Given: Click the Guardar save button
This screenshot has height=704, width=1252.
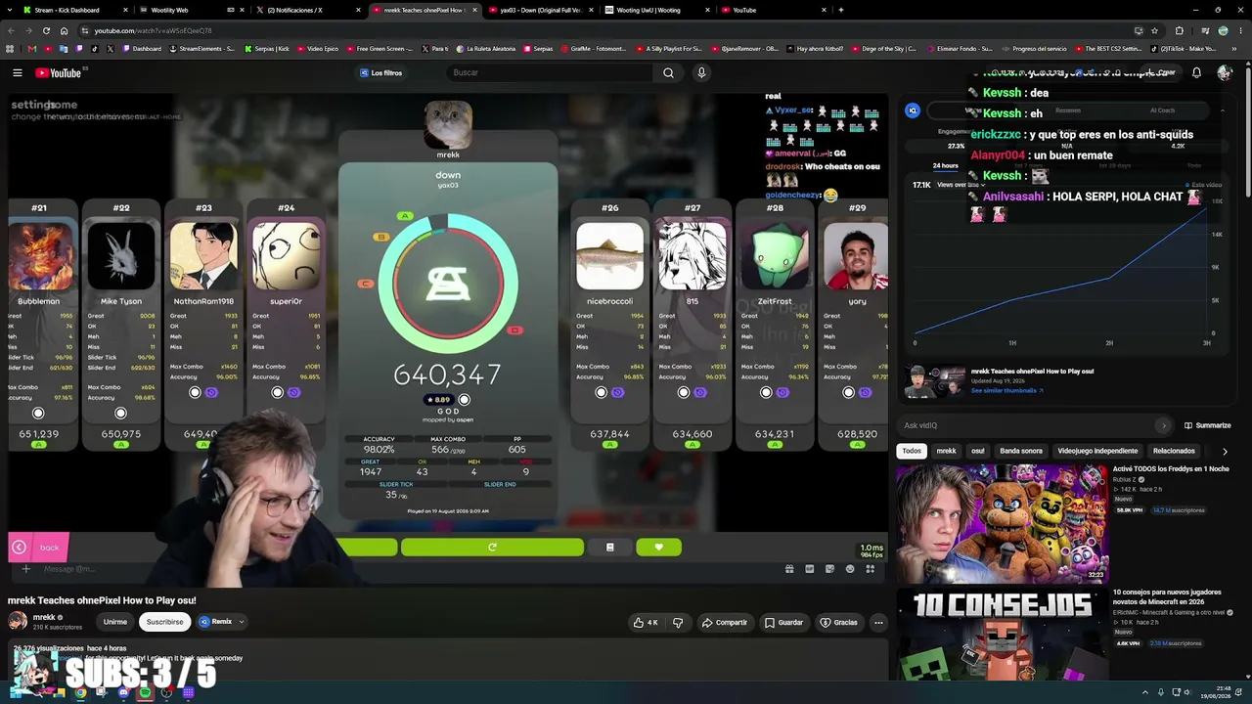Looking at the screenshot, I should point(784,622).
